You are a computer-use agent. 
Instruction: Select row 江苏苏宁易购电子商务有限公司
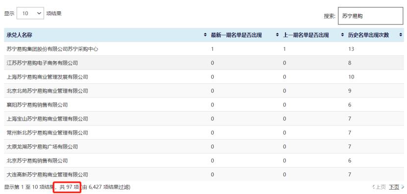tap(204, 63)
